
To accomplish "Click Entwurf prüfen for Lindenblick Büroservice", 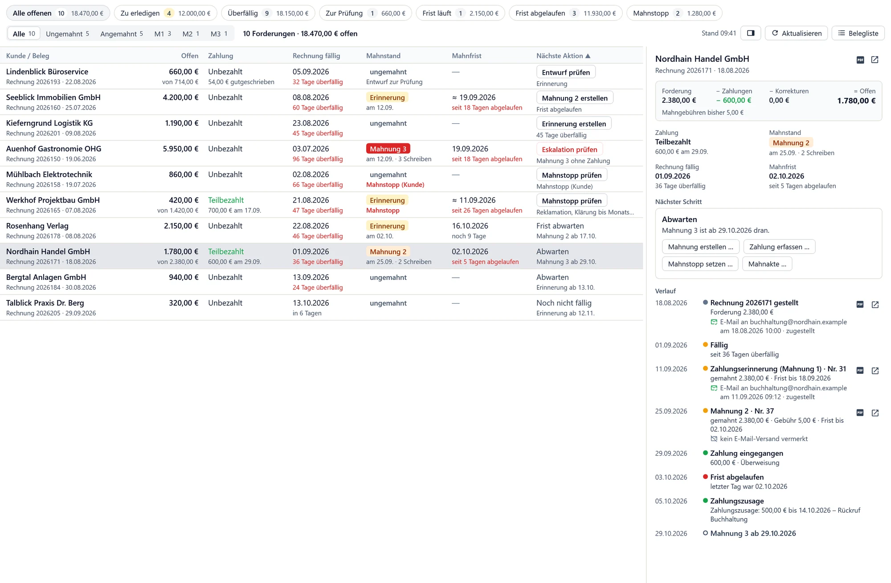I will pos(566,72).
